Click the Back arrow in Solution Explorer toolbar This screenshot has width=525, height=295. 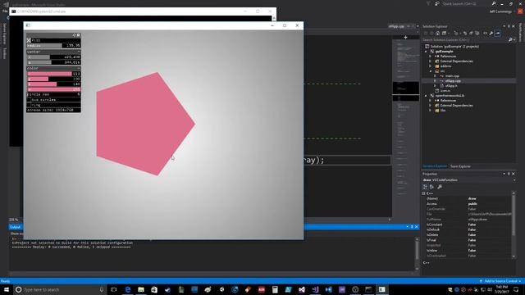[x=426, y=33]
